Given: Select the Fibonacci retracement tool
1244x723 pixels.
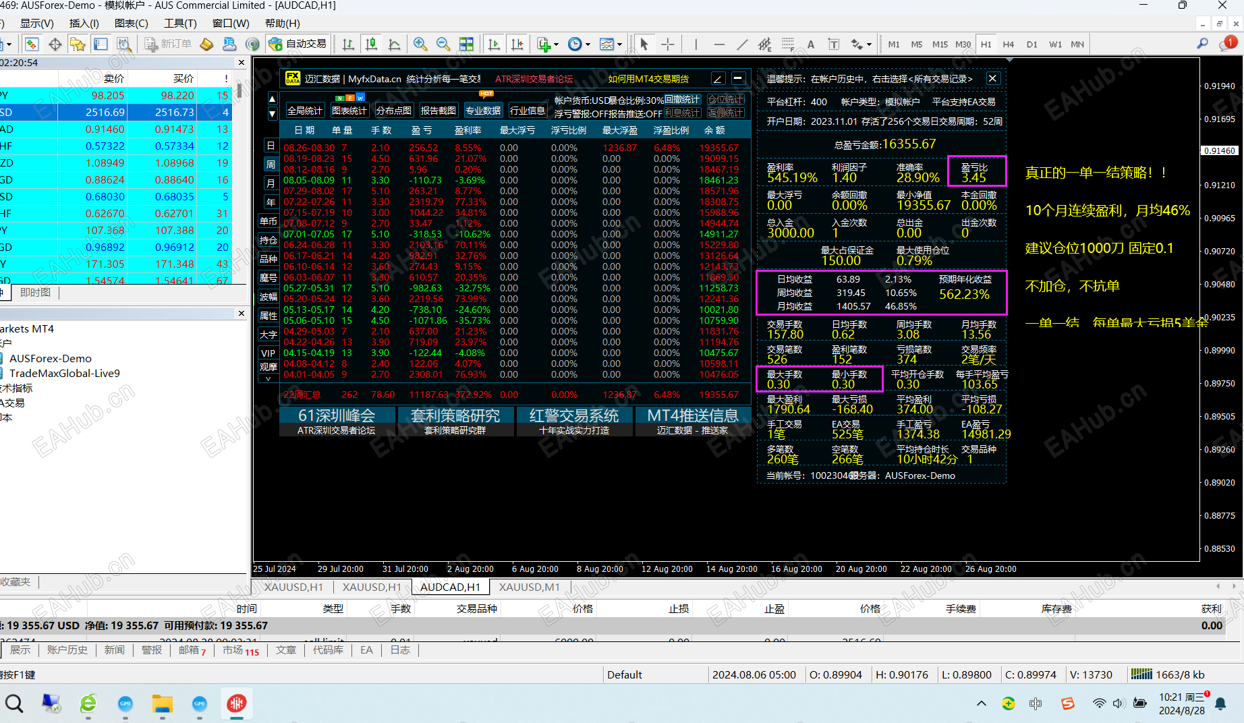Looking at the screenshot, I should tap(788, 45).
